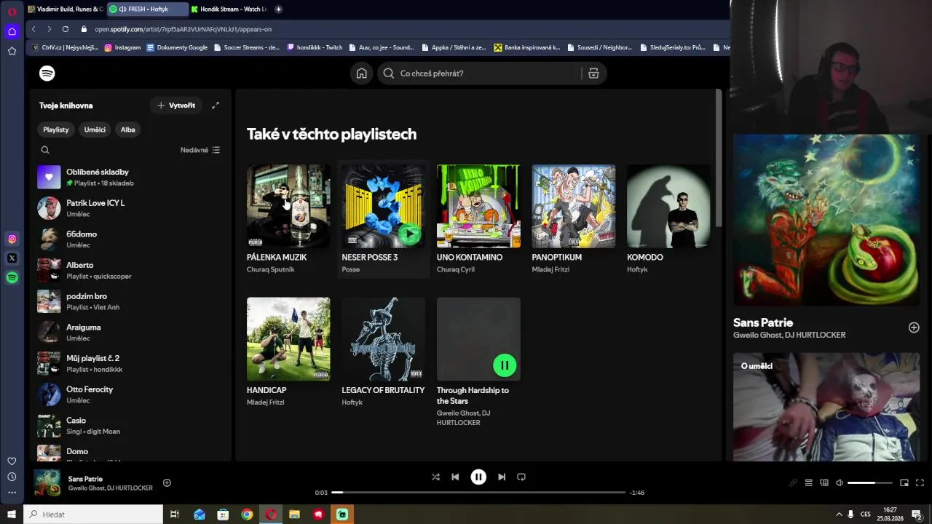Skip to next track
932x524 pixels.
(502, 477)
